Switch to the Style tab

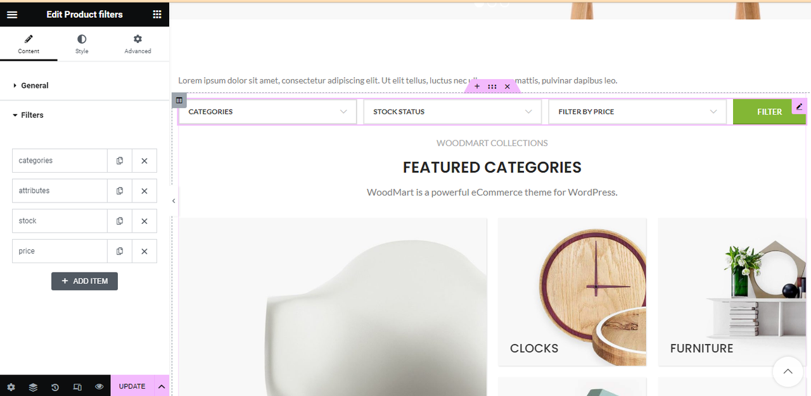coord(82,44)
